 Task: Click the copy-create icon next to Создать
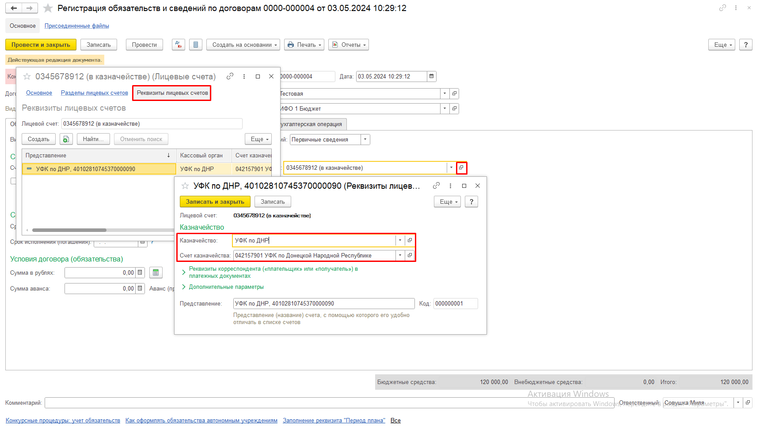coord(66,139)
